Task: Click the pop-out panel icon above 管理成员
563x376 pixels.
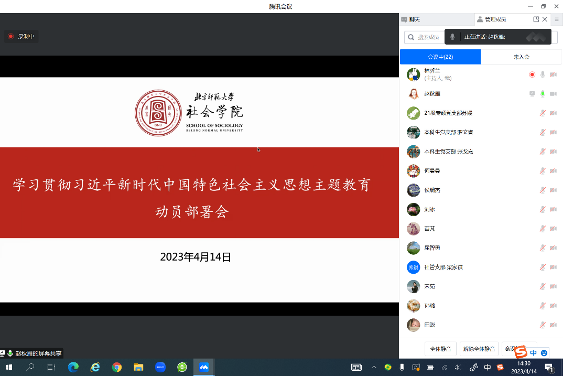Action: point(537,19)
